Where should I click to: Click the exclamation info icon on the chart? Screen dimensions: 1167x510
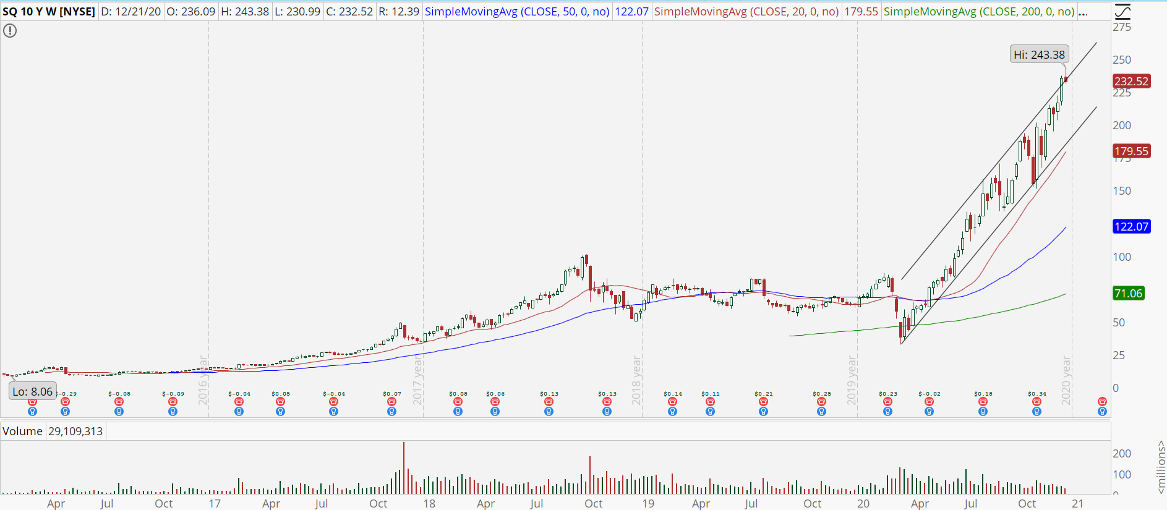point(10,30)
